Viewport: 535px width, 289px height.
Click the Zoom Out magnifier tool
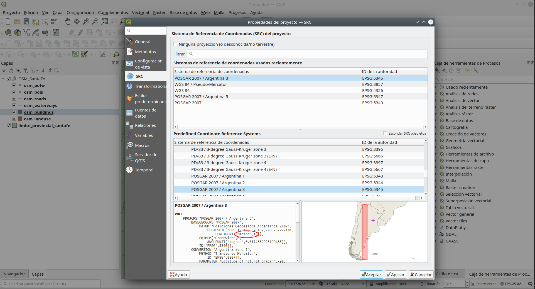point(95,21)
